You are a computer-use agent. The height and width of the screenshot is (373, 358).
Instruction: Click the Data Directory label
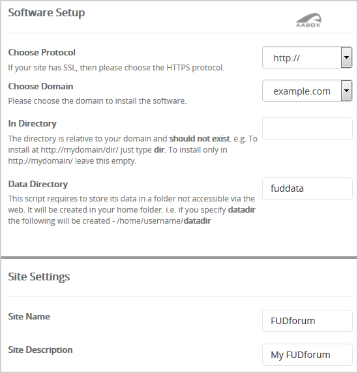[x=38, y=184]
